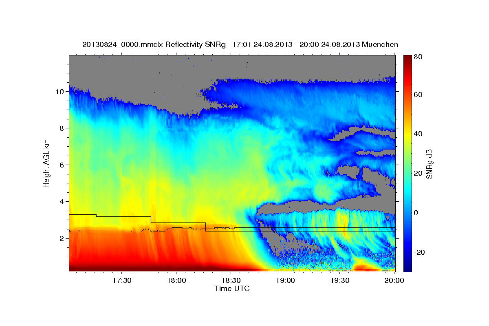Click the 19:00 time tick label
Screen dimensions: 489x326
pos(285,281)
